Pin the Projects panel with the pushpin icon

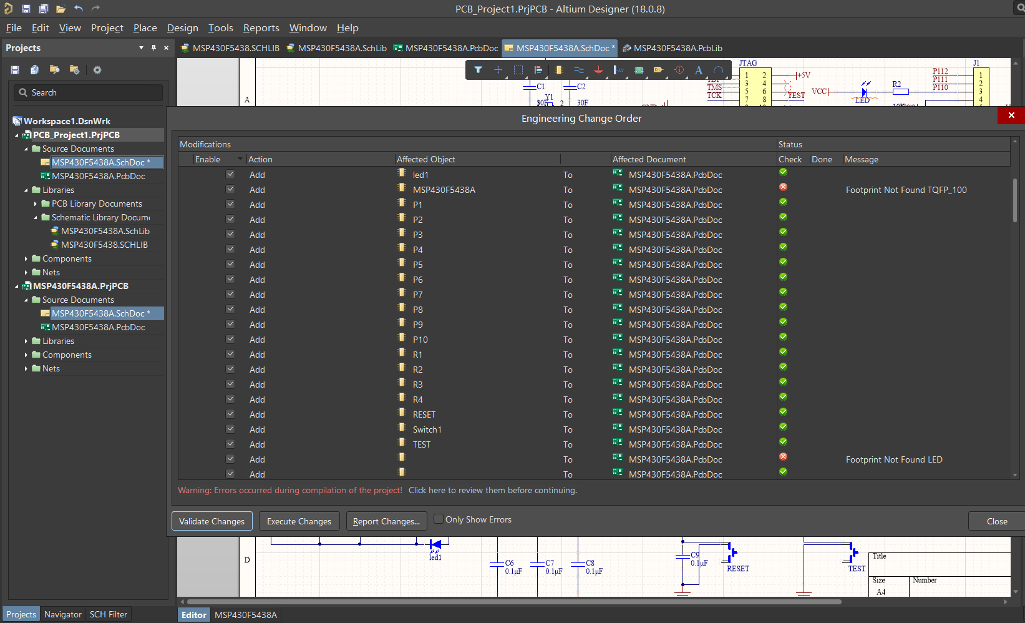(153, 47)
